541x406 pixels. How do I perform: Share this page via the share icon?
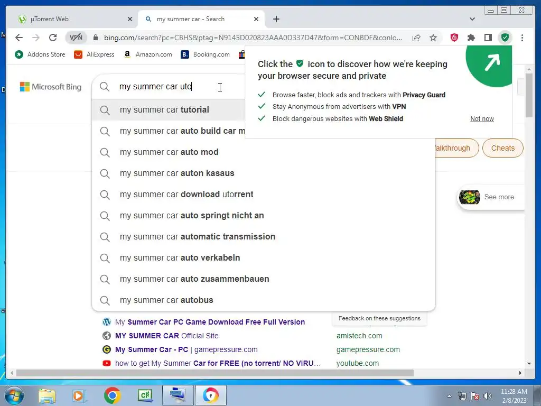416,38
